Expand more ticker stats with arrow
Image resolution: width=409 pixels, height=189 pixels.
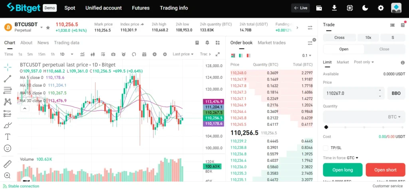click(x=297, y=28)
